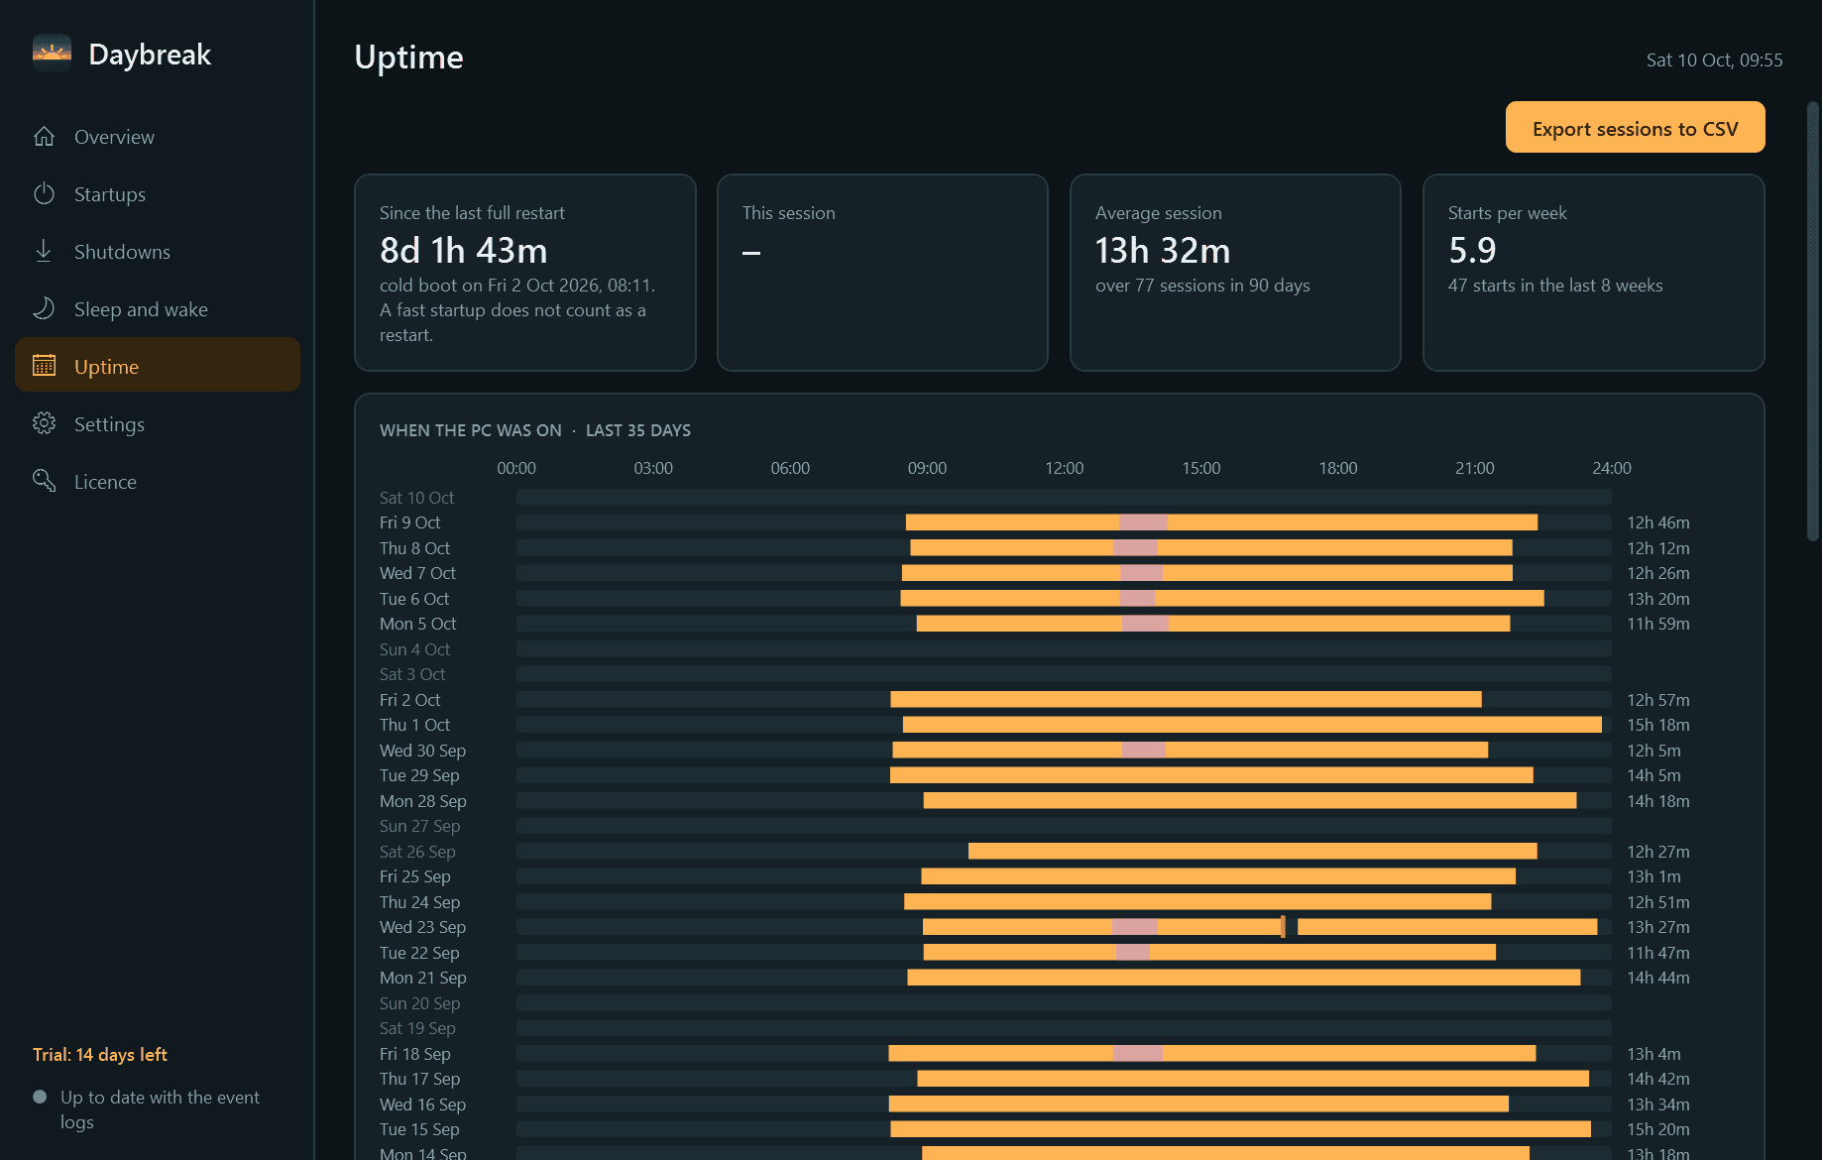
Task: Open Shutdowns in the sidebar
Action: pyautogui.click(x=158, y=252)
